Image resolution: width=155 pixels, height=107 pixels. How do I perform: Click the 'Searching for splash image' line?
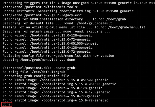pyautogui.click(x=56, y=31)
